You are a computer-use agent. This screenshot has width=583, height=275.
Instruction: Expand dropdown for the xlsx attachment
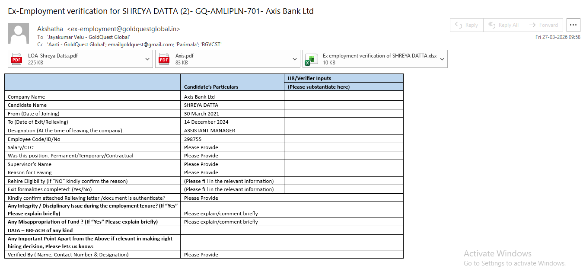click(442, 59)
